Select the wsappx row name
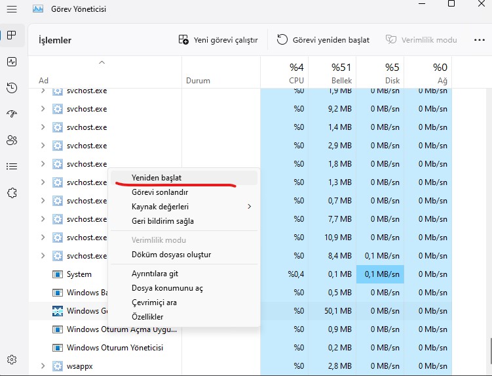Screen dimensions: 492x376 click(80, 366)
